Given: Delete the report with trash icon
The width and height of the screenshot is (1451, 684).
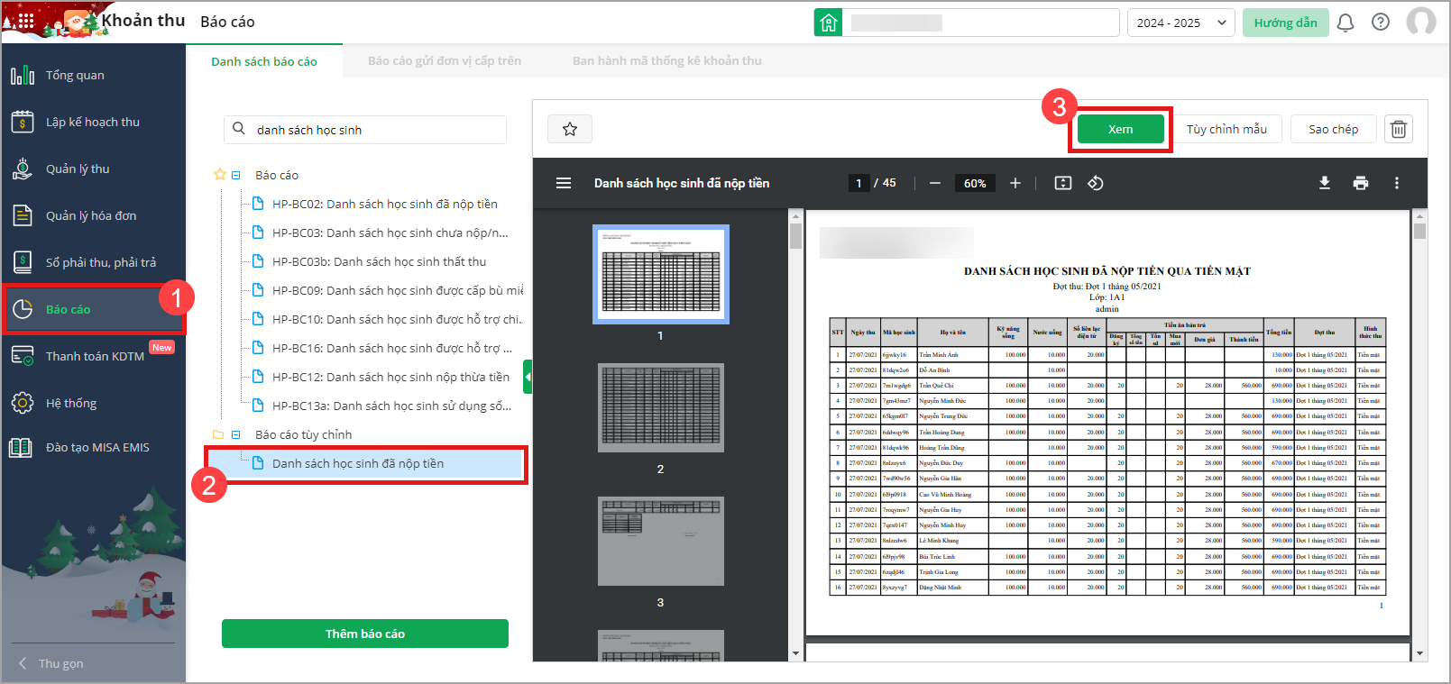Looking at the screenshot, I should (x=1399, y=129).
